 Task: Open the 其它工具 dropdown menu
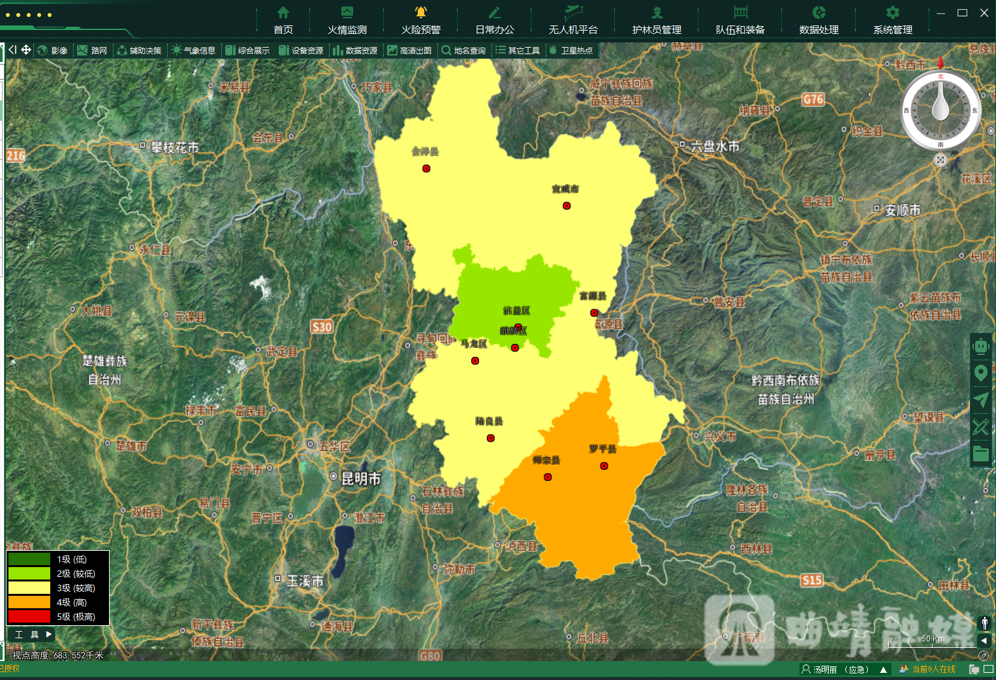click(x=518, y=50)
